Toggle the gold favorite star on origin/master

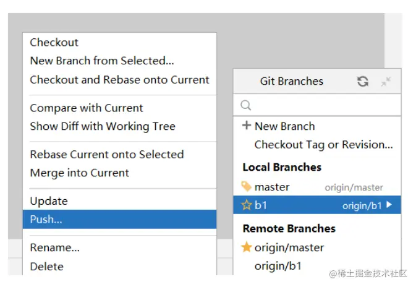click(247, 247)
